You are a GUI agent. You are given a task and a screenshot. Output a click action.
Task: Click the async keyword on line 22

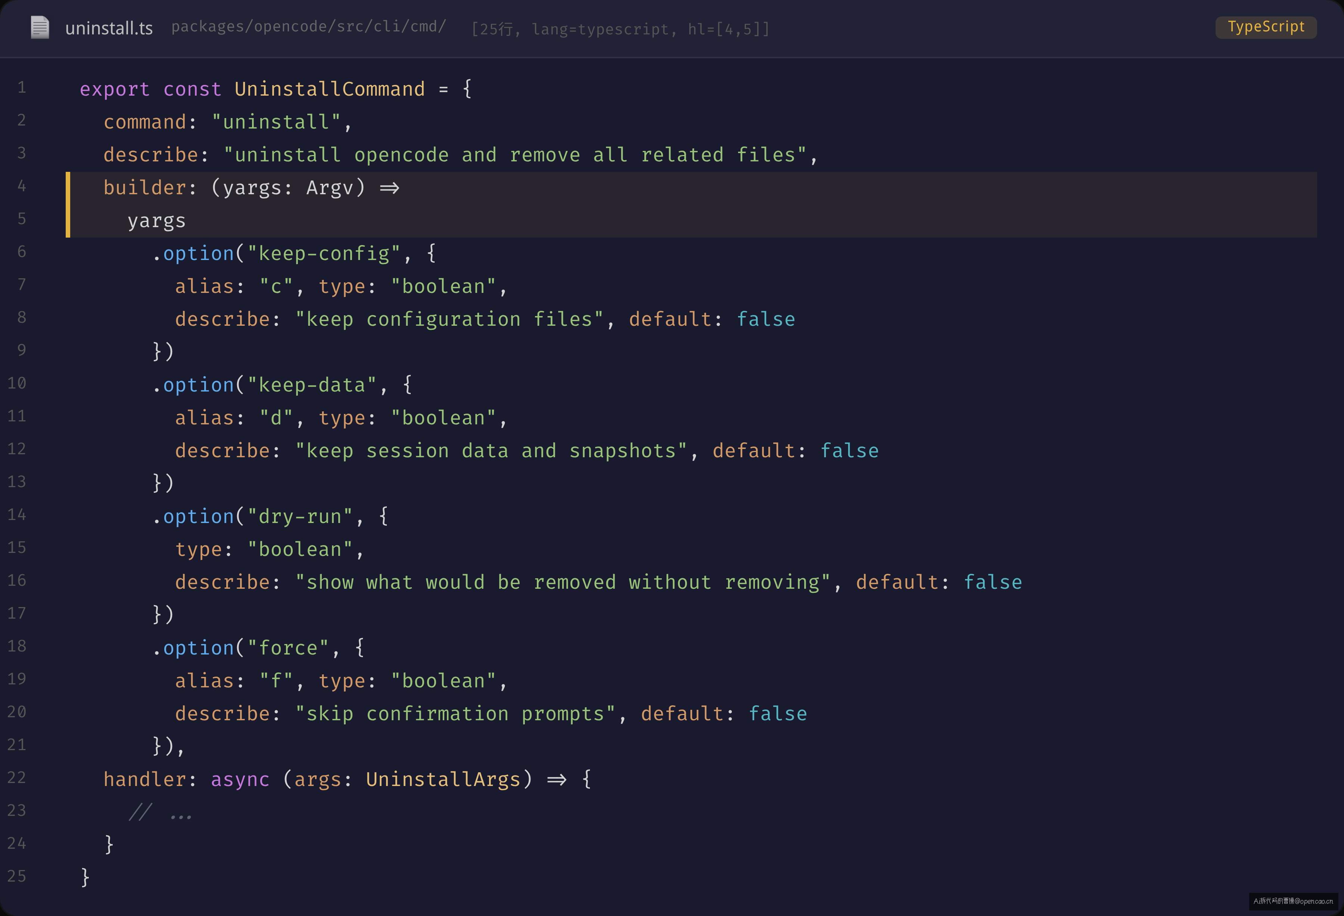click(240, 779)
